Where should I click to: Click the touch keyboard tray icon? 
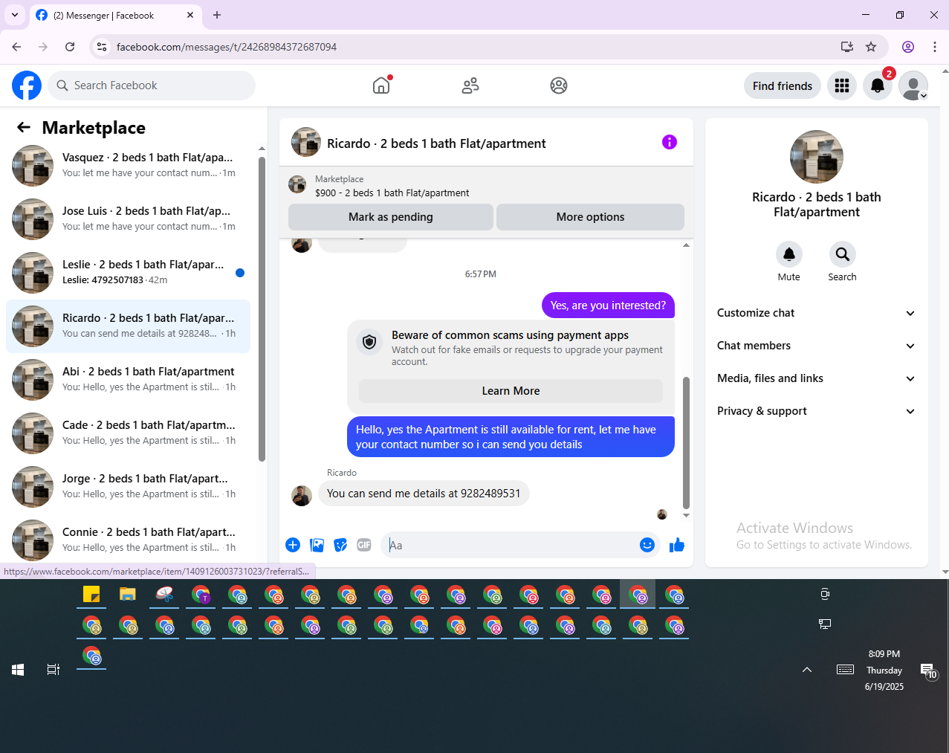tap(845, 670)
